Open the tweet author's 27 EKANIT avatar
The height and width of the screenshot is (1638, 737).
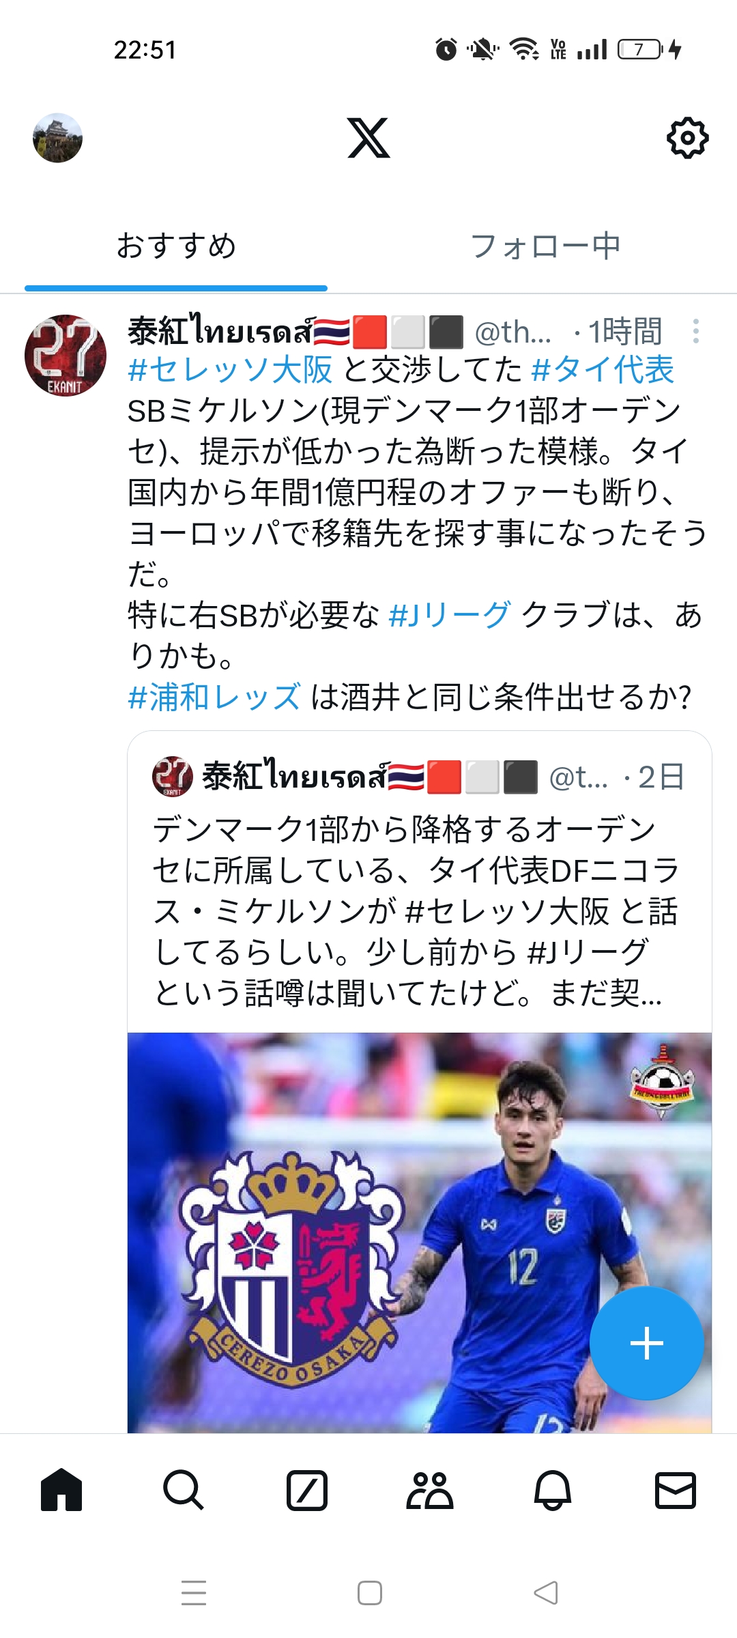click(66, 356)
